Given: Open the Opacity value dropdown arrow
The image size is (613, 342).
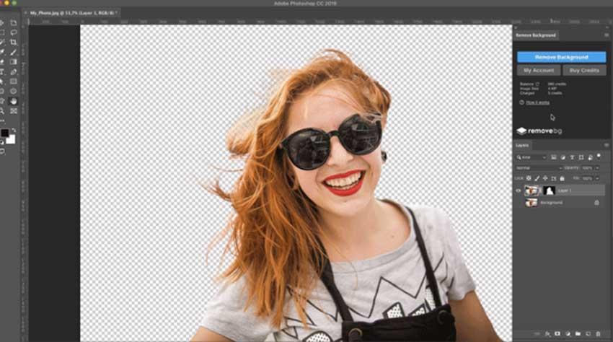Looking at the screenshot, I should [x=597, y=168].
